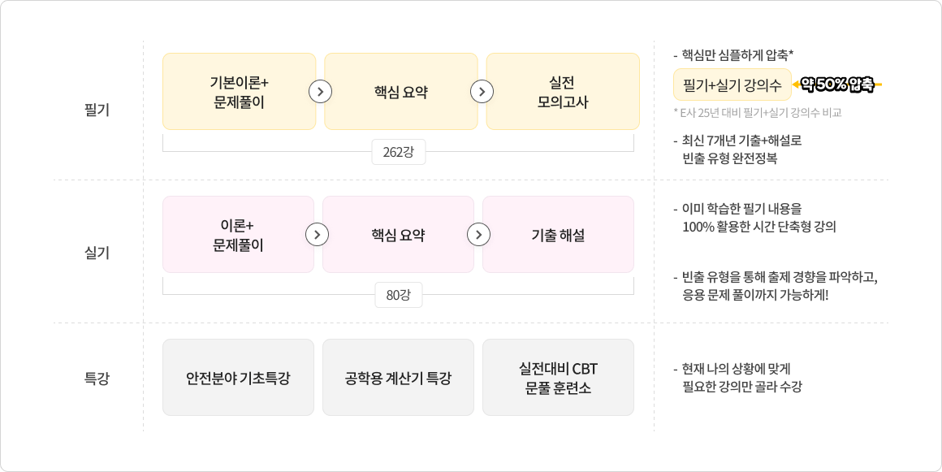The height and width of the screenshot is (472, 942).
Task: Open the 기출 해설 card
Action: pyautogui.click(x=558, y=235)
